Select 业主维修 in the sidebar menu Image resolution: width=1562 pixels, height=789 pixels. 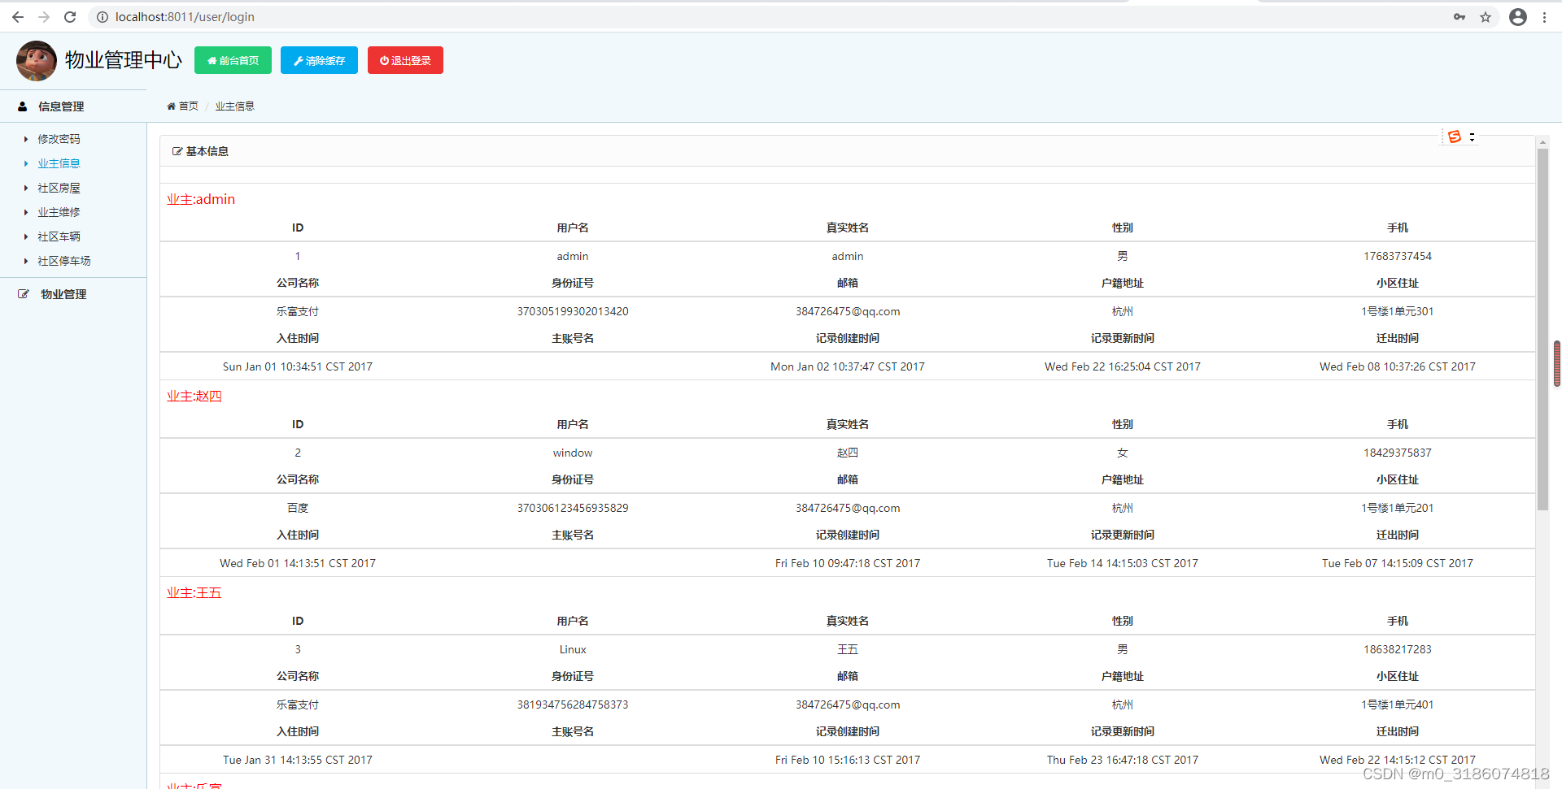pyautogui.click(x=59, y=212)
